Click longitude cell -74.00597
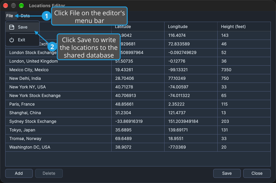Image resolution: width=276 pixels, height=183 pixels. click(191, 87)
